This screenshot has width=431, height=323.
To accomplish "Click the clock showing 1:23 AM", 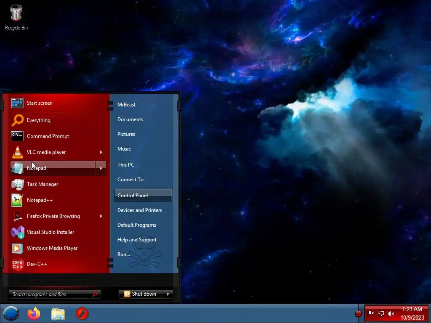I will [x=412, y=309].
